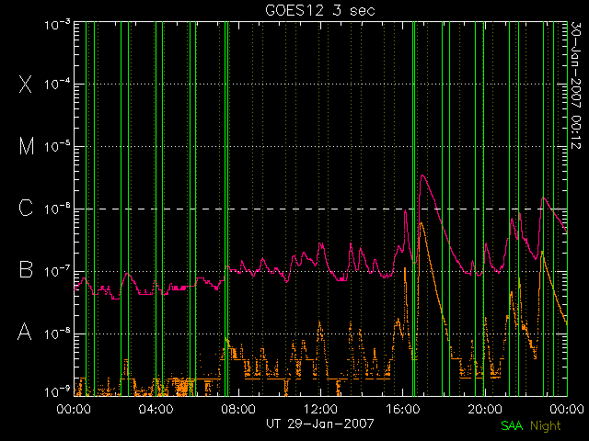This screenshot has height=441, width=589.
Task: Click the 12:00 time axis label
Action: 320,409
